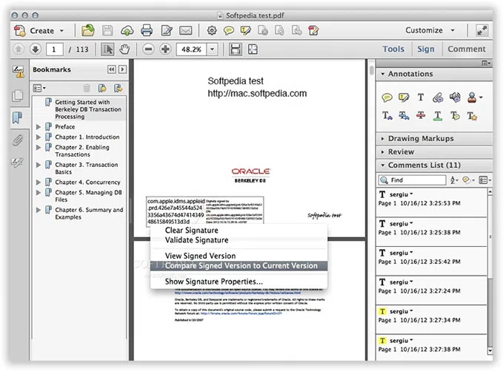
Task: Click the fit one full page icon
Action: click(x=253, y=50)
